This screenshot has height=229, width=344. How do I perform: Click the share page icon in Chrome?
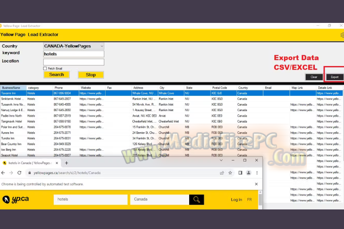tap(222, 173)
